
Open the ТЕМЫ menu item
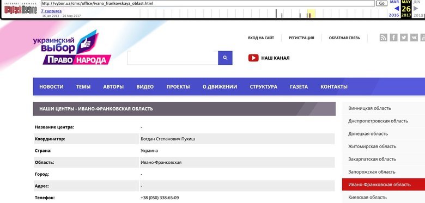click(x=83, y=87)
